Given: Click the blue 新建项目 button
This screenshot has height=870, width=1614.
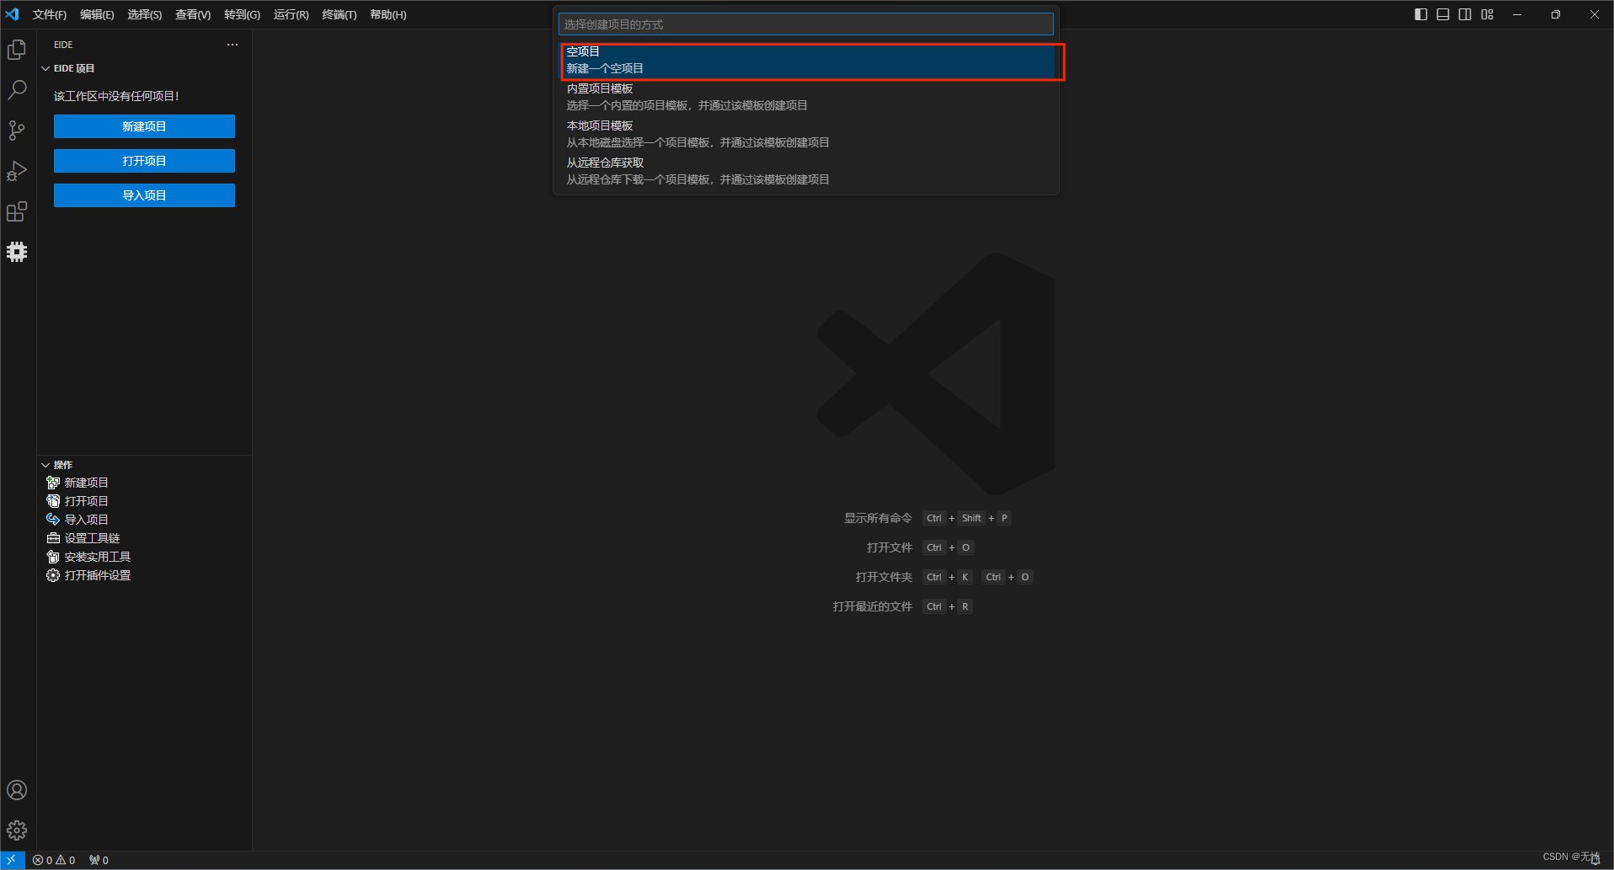Looking at the screenshot, I should (144, 126).
